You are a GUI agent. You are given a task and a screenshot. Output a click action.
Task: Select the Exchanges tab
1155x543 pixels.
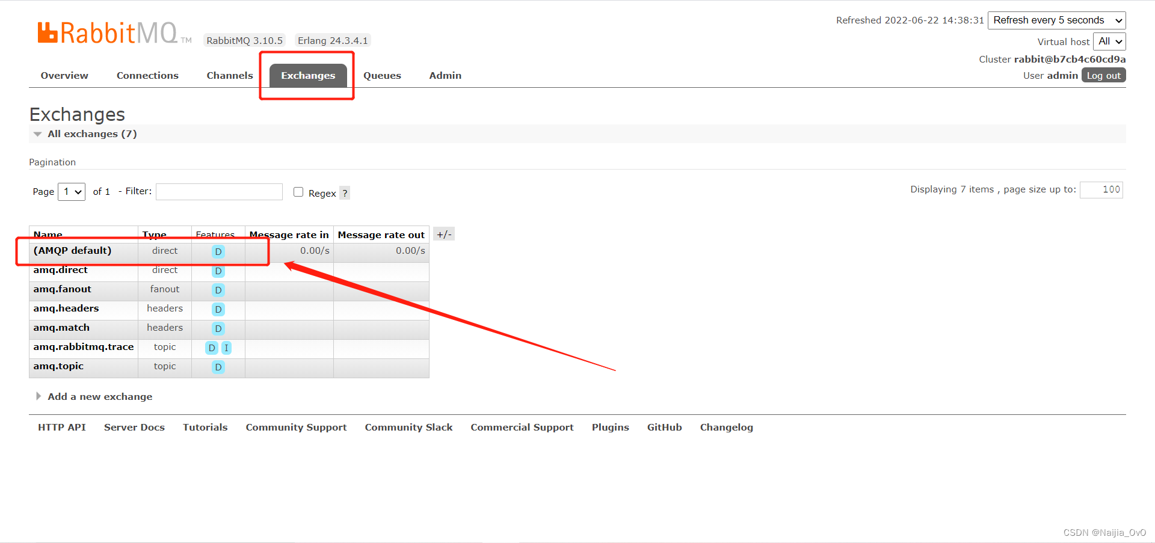[308, 76]
